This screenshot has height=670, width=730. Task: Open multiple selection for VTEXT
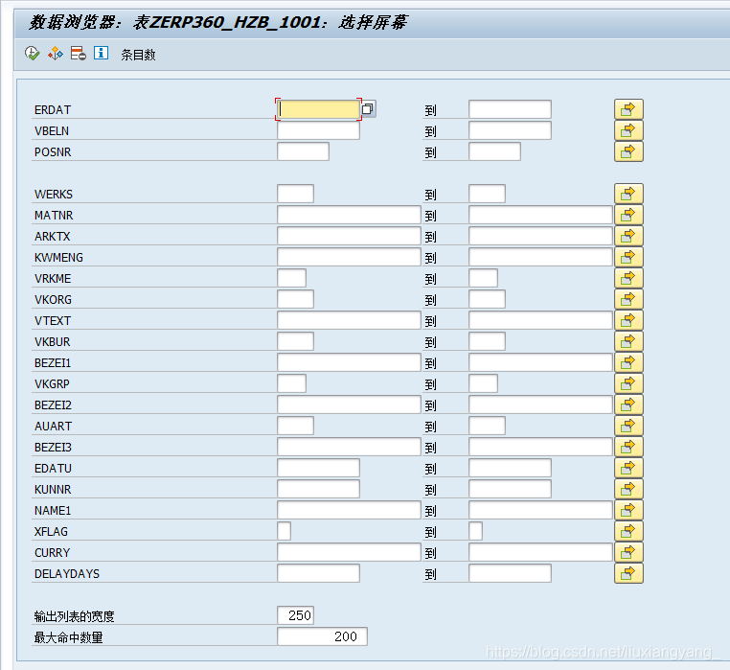point(628,320)
